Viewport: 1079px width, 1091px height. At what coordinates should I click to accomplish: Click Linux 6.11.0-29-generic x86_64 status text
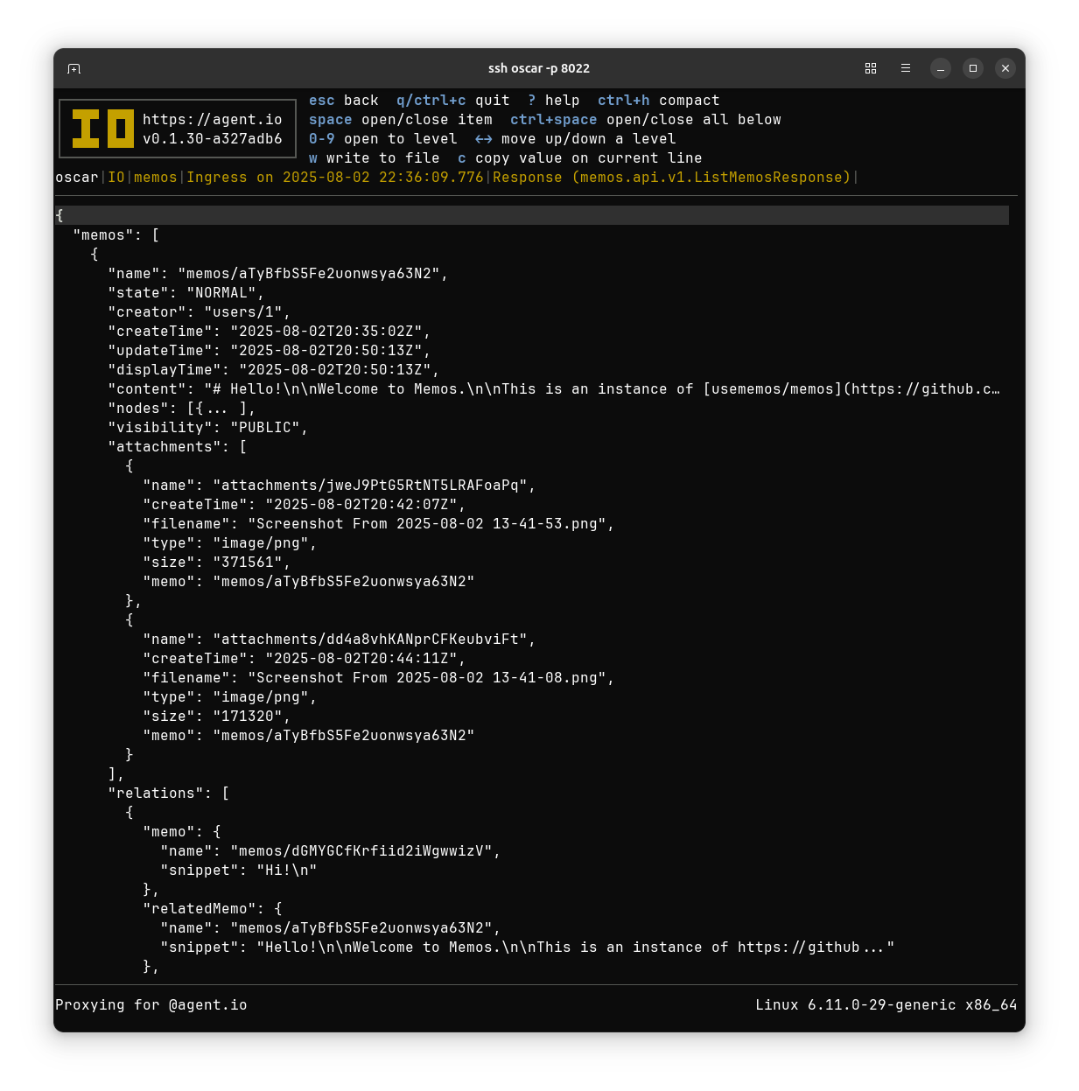886,1005
